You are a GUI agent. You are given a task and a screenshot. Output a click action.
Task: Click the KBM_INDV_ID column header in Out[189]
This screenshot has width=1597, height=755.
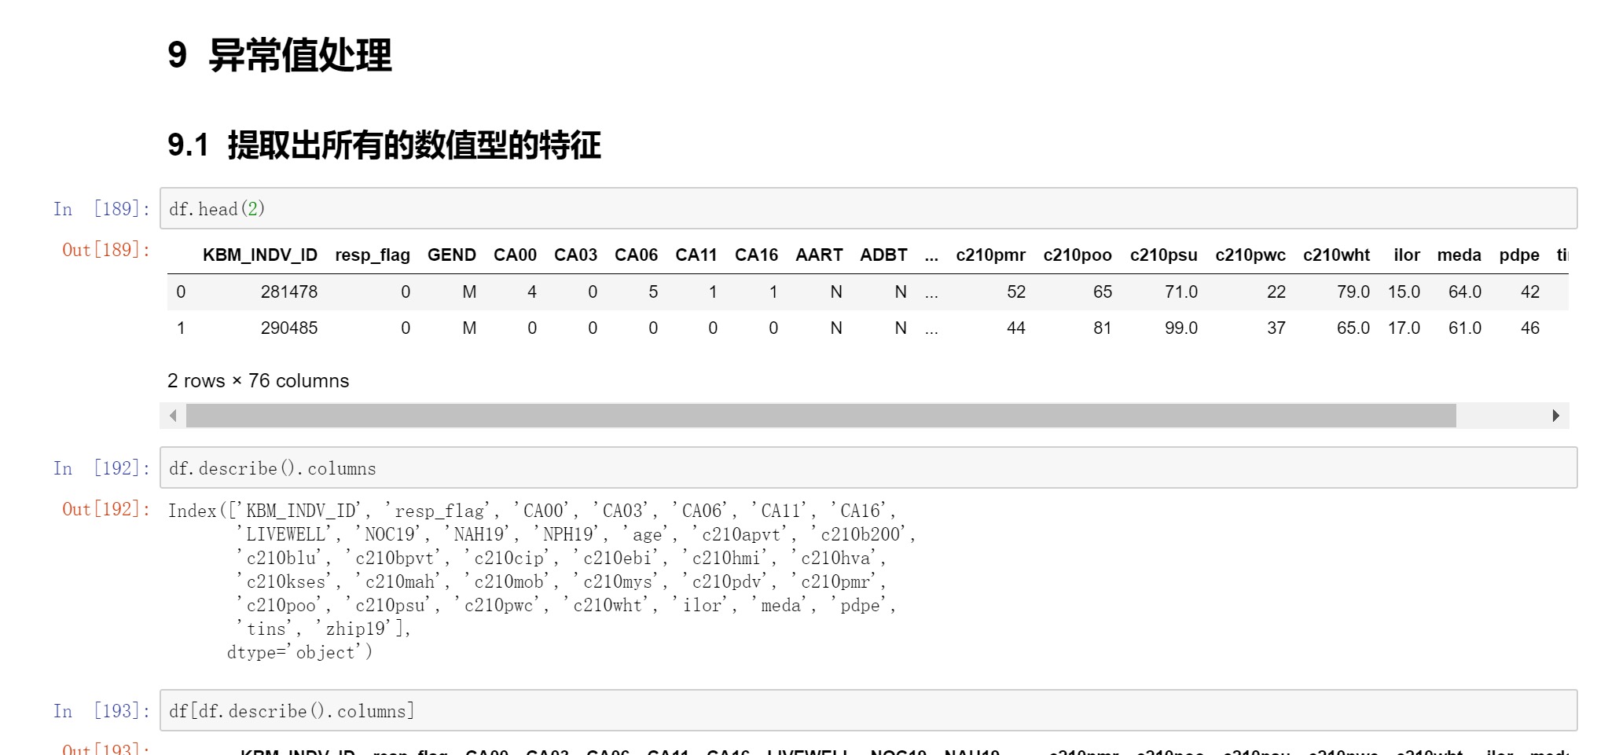[260, 255]
